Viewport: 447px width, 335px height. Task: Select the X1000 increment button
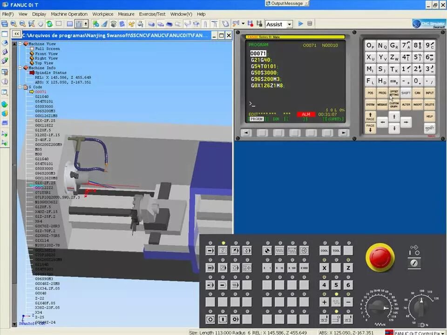[304, 268]
